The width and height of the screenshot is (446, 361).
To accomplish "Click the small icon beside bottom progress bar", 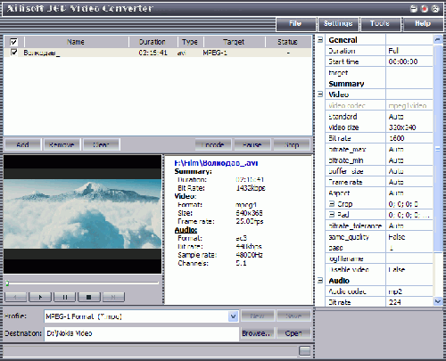I will click(304, 351).
